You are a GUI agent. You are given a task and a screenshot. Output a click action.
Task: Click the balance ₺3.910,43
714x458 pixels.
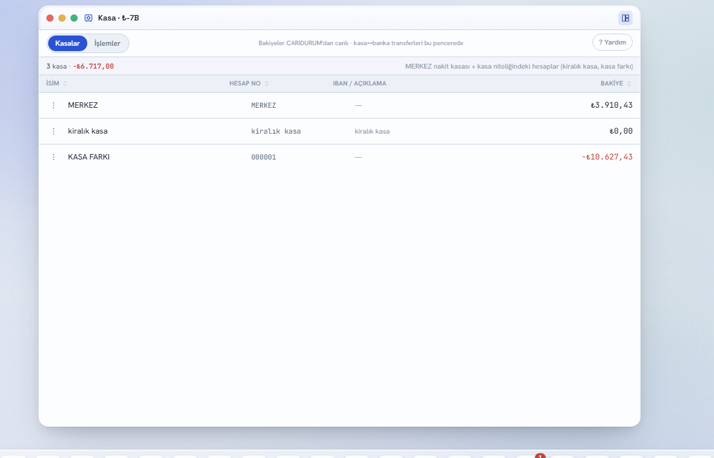pyautogui.click(x=612, y=105)
